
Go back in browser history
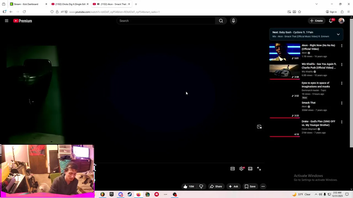click(x=11, y=12)
